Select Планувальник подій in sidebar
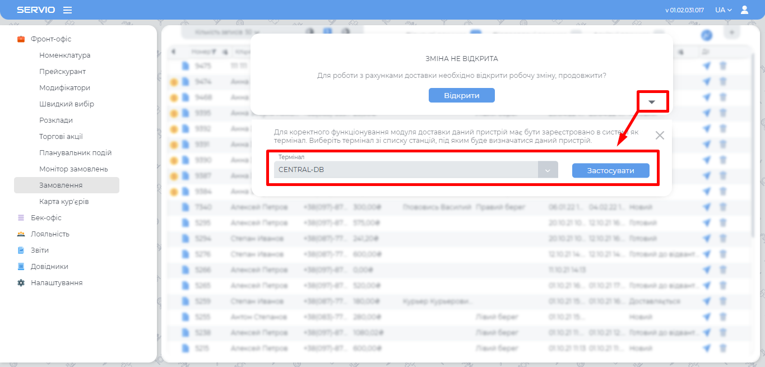765x367 pixels. click(75, 153)
